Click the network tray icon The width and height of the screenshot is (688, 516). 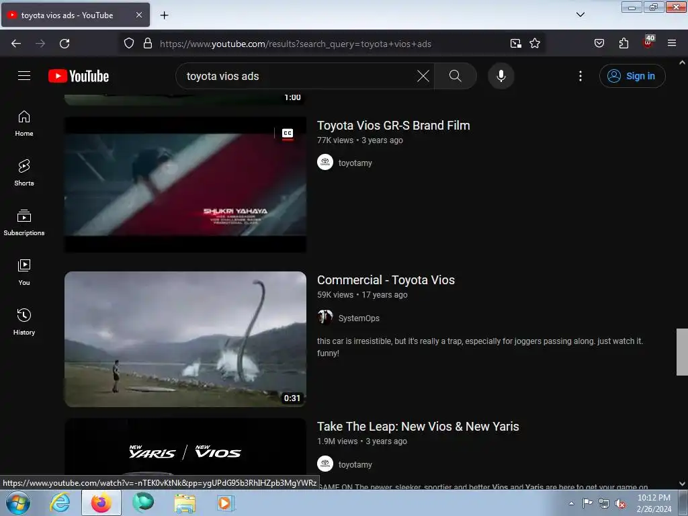tap(604, 503)
